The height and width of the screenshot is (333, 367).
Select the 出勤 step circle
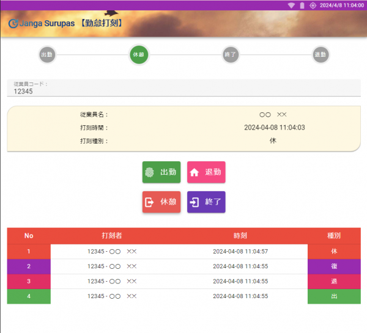click(47, 54)
